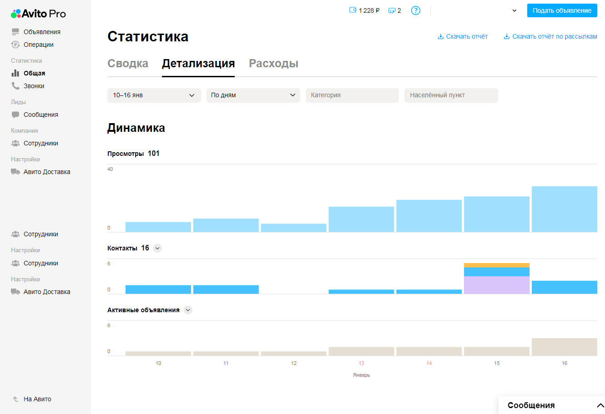
Task: Expand the Активные объявления chevron
Action: (188, 310)
